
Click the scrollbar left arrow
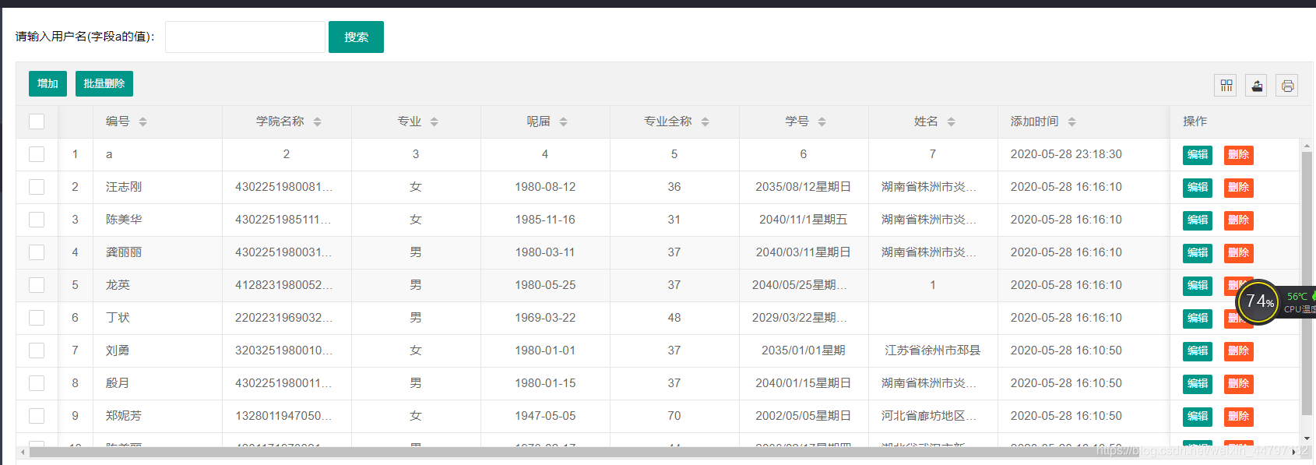point(23,452)
